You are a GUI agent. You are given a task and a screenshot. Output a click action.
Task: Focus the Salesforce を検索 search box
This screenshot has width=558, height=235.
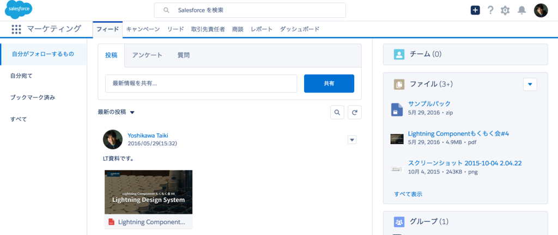(x=250, y=10)
